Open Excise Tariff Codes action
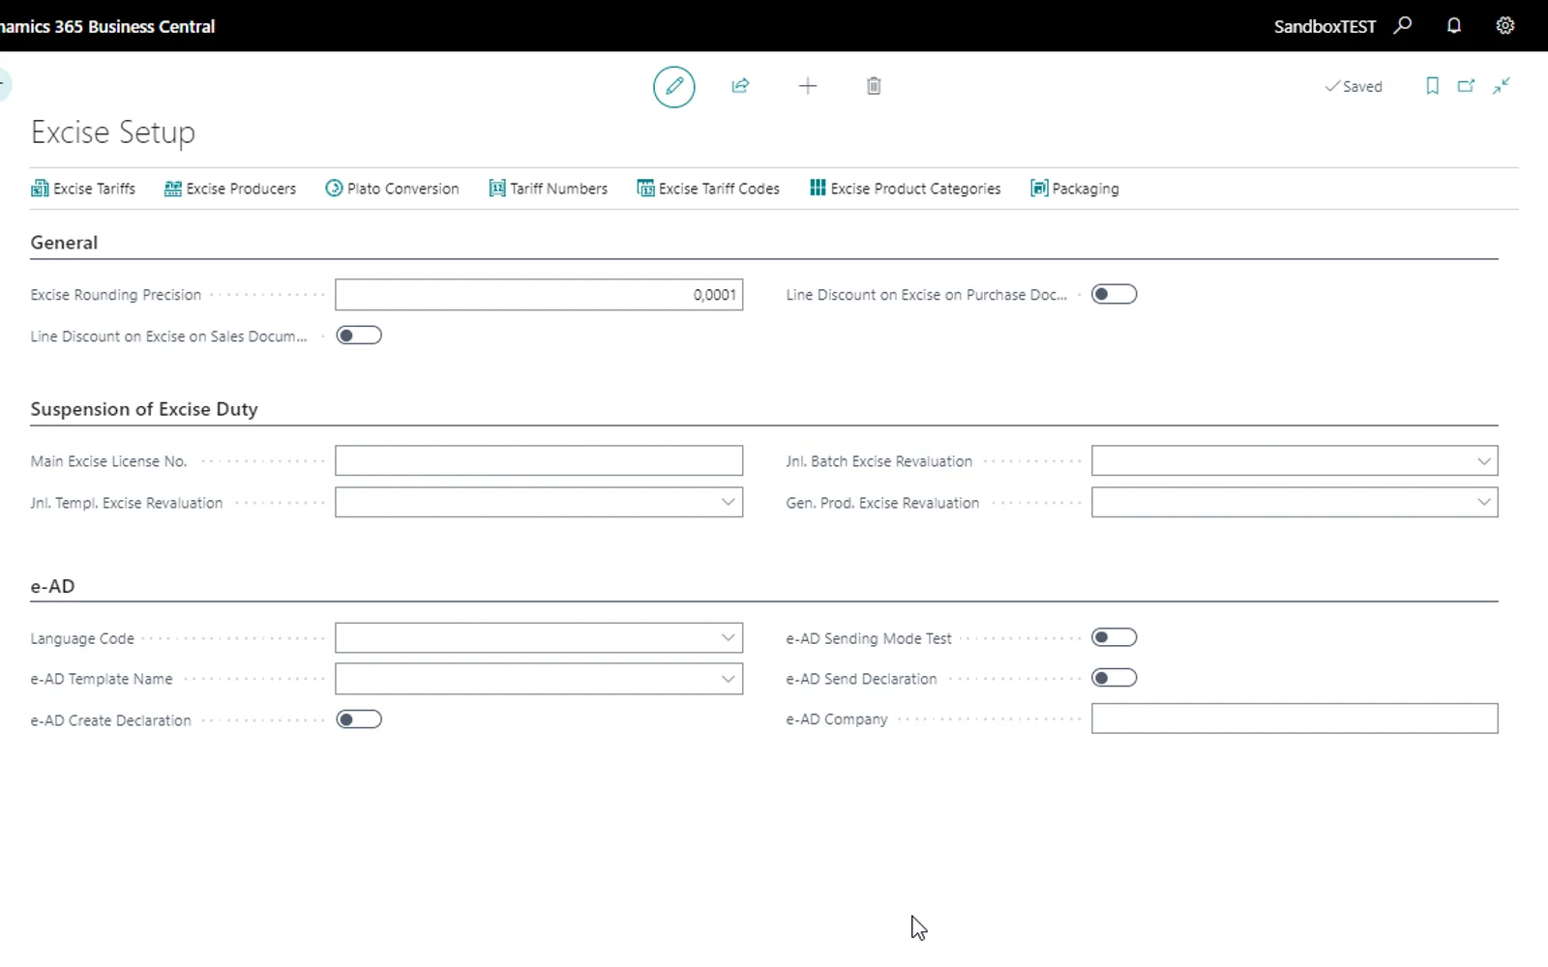This screenshot has height=967, width=1548. [708, 189]
